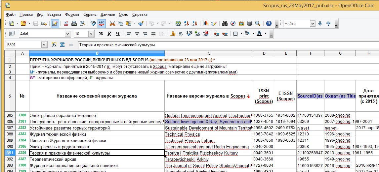
Task: Toggle AutoSpellcheck on the toolbar
Action: (x=102, y=23)
